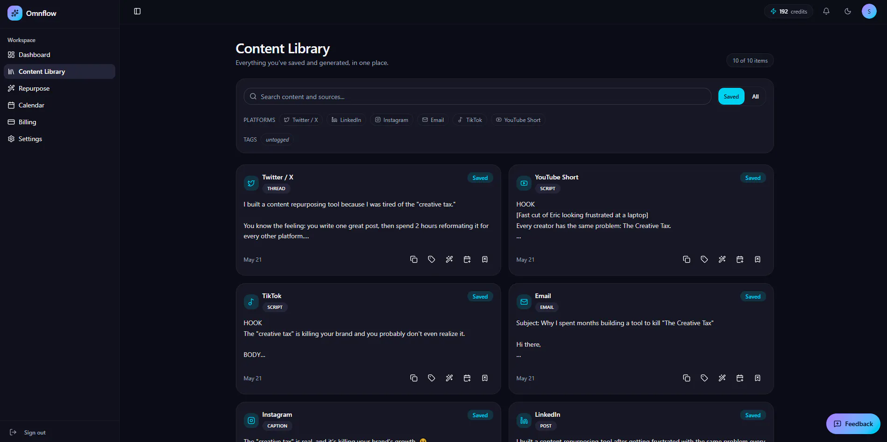The height and width of the screenshot is (442, 887).
Task: Focus the Search content and sources field
Action: point(477,97)
